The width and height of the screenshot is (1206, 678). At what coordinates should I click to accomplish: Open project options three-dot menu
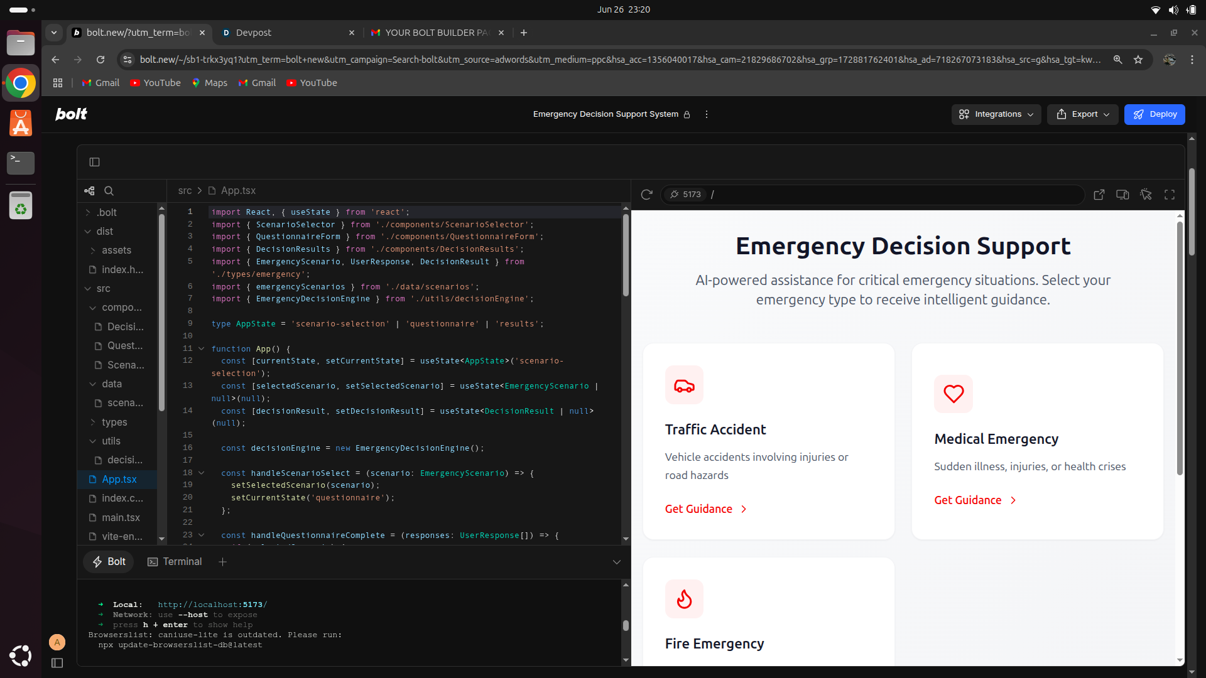pyautogui.click(x=707, y=114)
